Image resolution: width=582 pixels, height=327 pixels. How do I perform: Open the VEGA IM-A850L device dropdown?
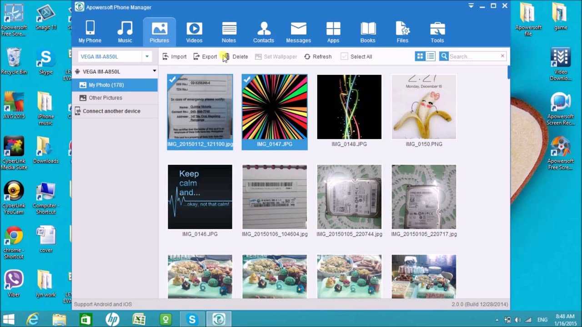click(x=147, y=57)
